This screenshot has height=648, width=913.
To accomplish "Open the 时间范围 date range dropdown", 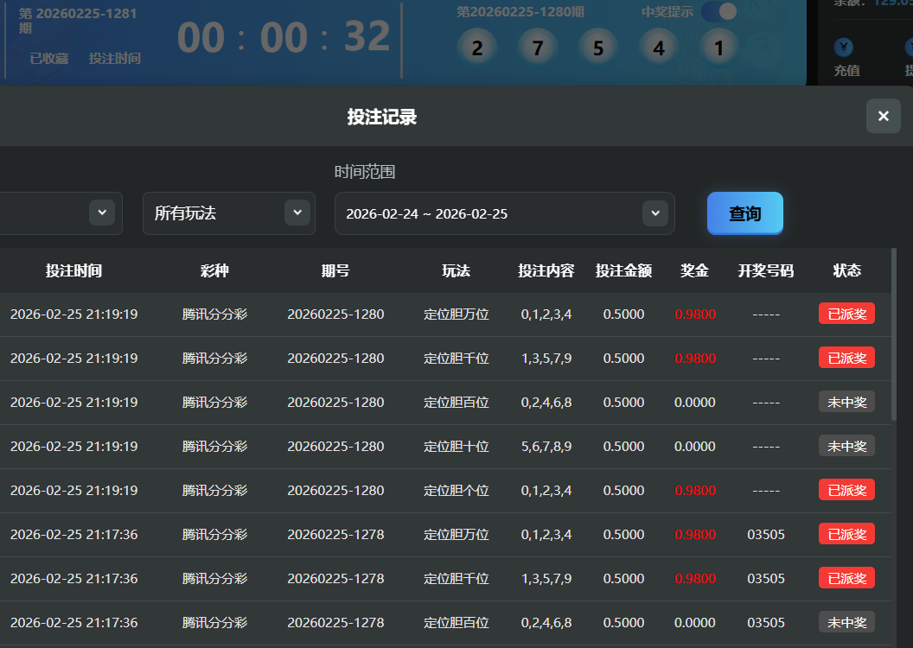I will pyautogui.click(x=504, y=213).
